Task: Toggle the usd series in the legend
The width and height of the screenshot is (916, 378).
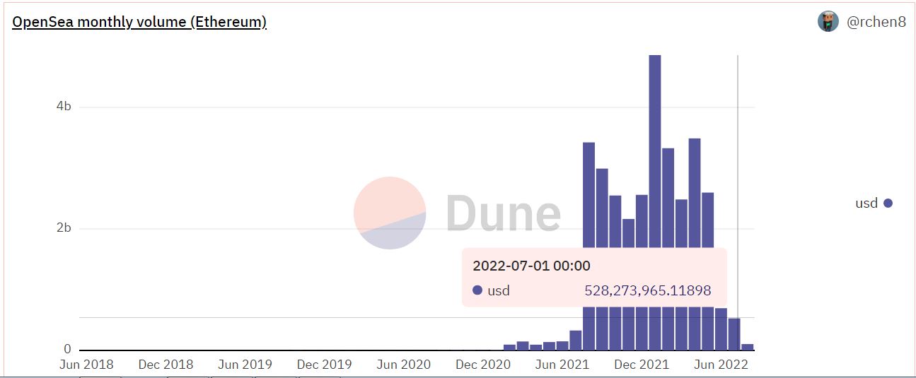Action: pos(874,203)
